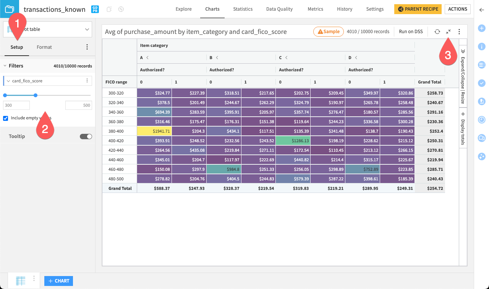
Task: Click the GDPR badge next to the dataset name
Action: point(94,9)
